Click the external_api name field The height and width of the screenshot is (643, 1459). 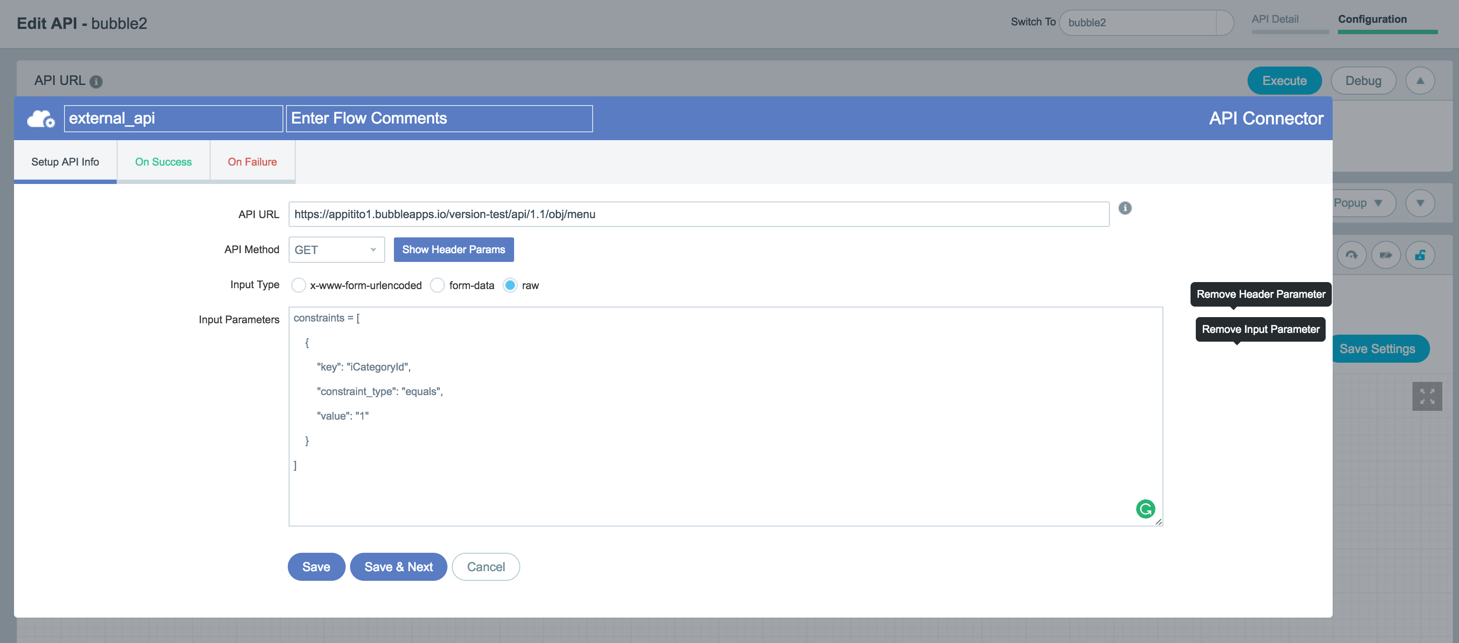point(173,119)
